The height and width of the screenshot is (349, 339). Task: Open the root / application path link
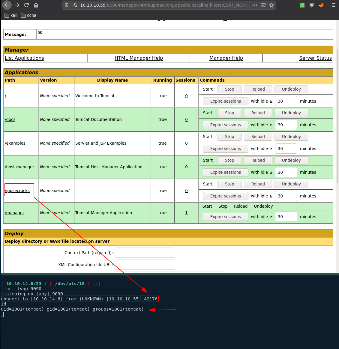click(6, 96)
